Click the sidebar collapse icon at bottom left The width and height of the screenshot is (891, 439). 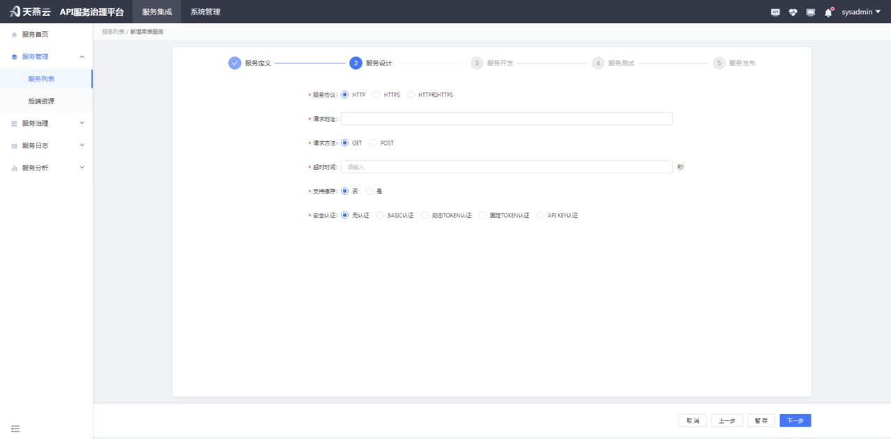tap(15, 429)
